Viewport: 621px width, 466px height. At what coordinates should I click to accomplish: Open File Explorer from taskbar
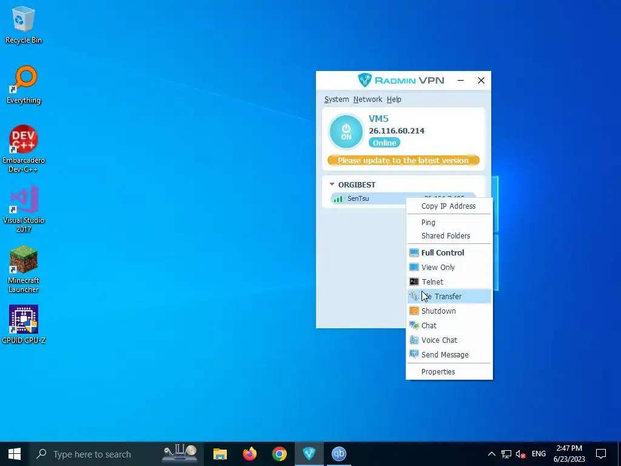click(x=220, y=454)
